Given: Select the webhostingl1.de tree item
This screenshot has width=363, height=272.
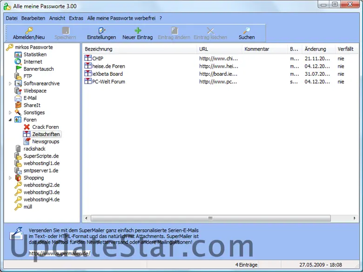Looking at the screenshot, I should pos(42,163).
